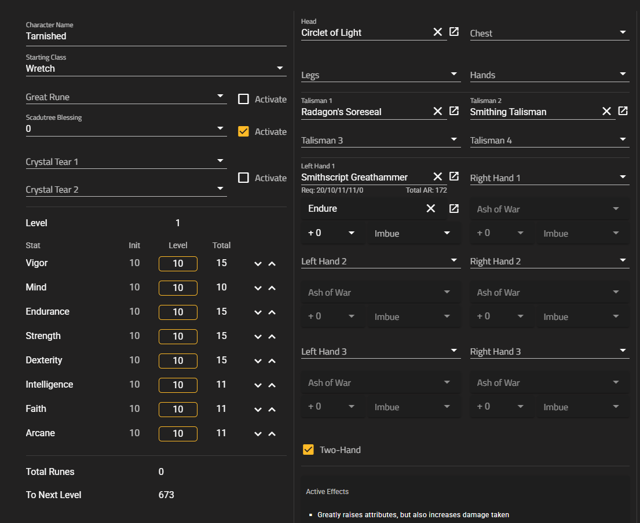
Task: Open the Talisman 4 dropdown
Action: [550, 140]
